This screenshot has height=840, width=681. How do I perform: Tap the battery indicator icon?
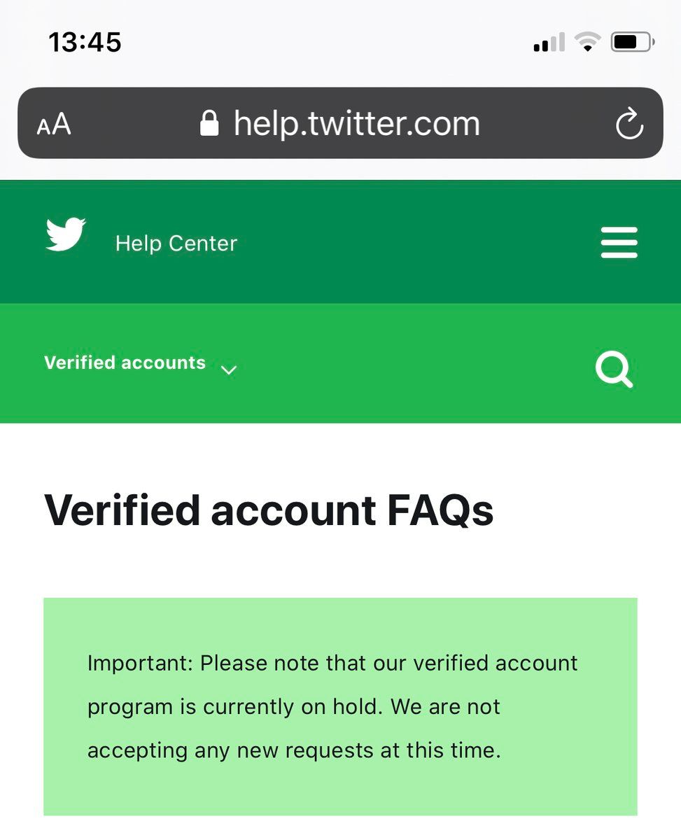(x=632, y=43)
